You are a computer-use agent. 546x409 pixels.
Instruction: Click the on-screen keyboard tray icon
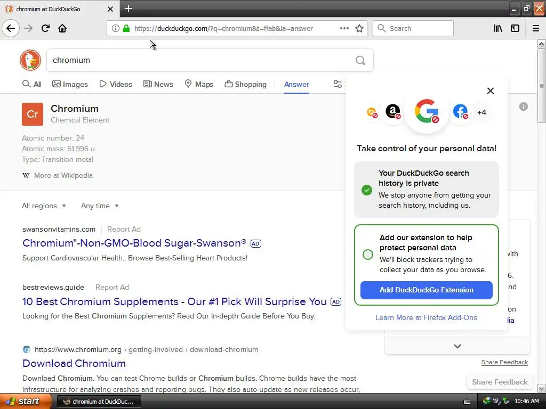coord(467,402)
